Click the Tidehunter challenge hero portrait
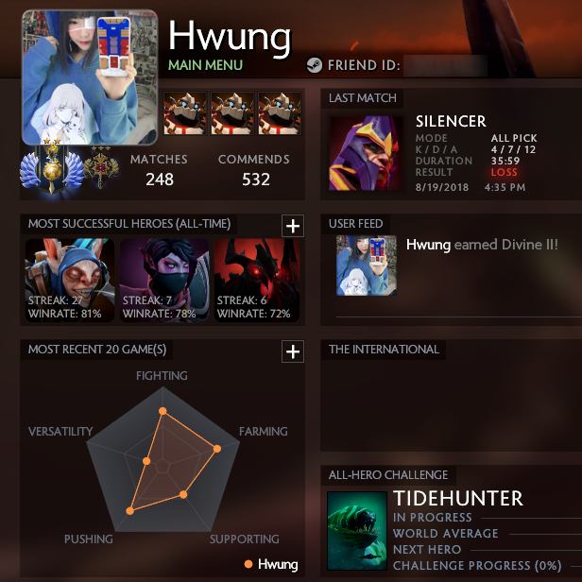582x582 pixels. tap(357, 531)
